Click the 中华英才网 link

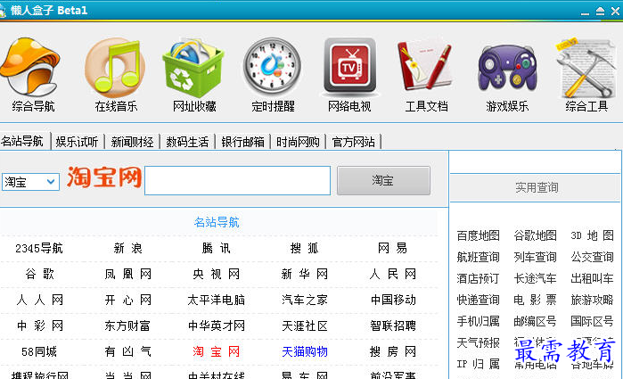click(x=216, y=325)
